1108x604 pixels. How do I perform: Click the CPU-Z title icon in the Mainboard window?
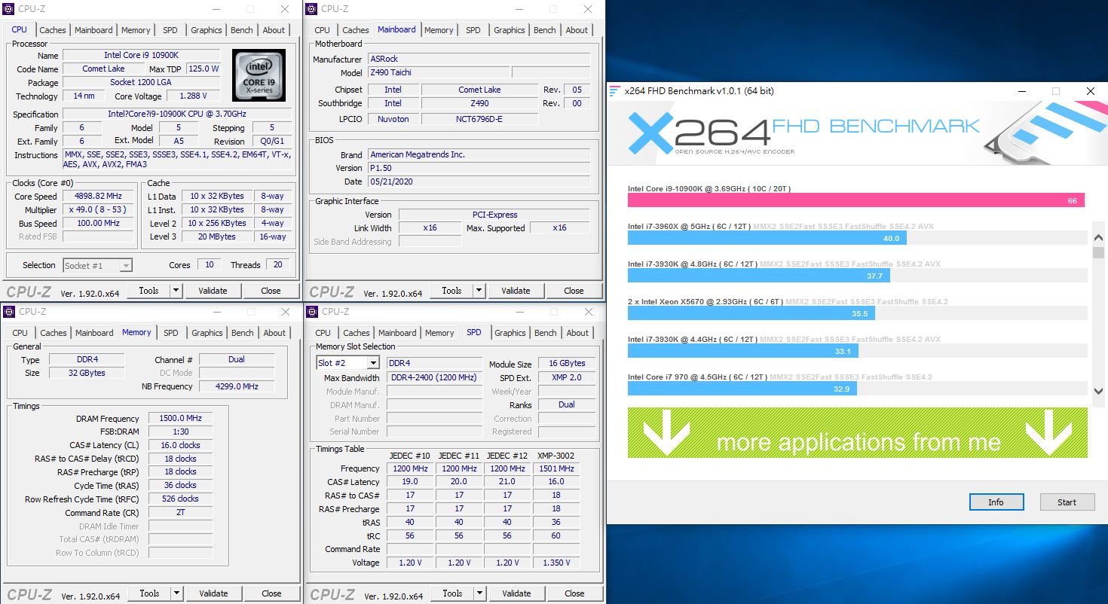pos(311,9)
